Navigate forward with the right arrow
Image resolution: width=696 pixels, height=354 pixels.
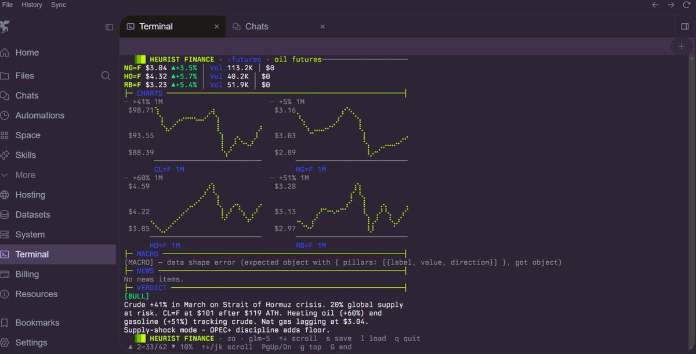click(x=670, y=5)
